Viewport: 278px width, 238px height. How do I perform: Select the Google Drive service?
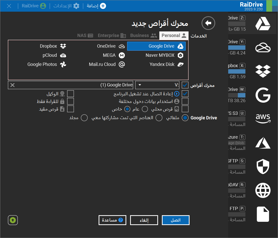[x=156, y=46]
